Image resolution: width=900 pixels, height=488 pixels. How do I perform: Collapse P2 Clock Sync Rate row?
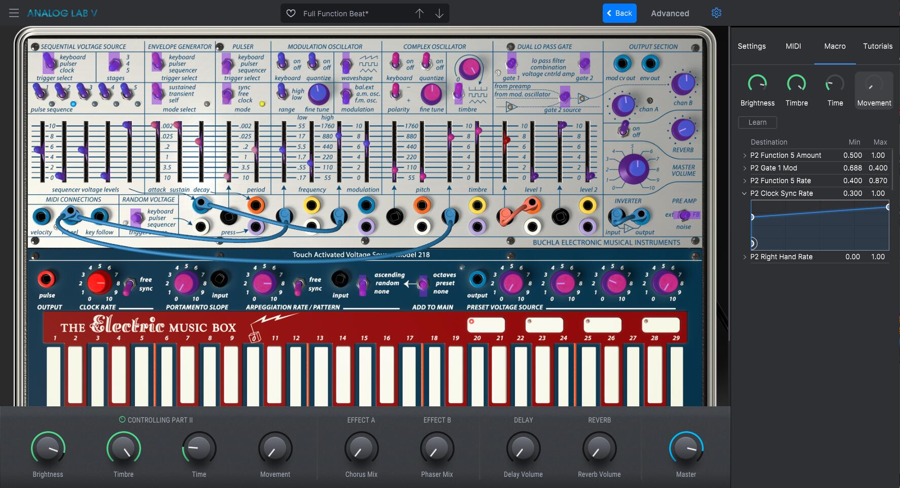(x=744, y=193)
